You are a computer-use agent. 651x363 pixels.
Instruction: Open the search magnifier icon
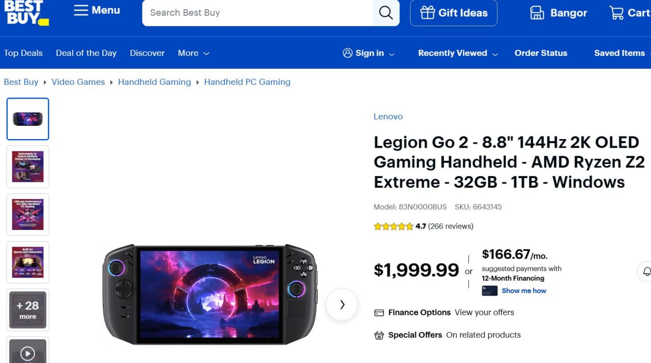(x=386, y=13)
